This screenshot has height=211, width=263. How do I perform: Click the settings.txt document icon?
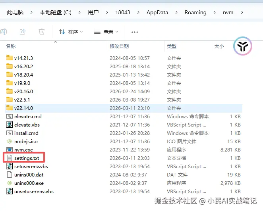(10, 158)
